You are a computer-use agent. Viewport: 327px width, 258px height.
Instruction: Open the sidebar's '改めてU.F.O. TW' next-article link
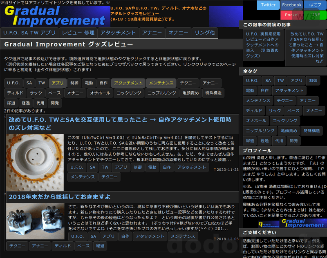click(x=306, y=48)
